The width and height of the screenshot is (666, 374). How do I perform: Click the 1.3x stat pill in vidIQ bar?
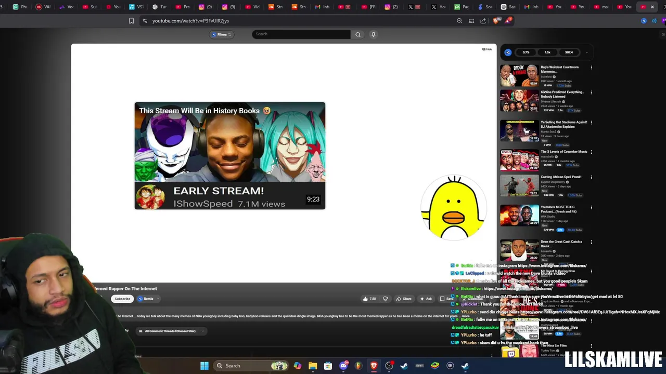[x=547, y=52]
